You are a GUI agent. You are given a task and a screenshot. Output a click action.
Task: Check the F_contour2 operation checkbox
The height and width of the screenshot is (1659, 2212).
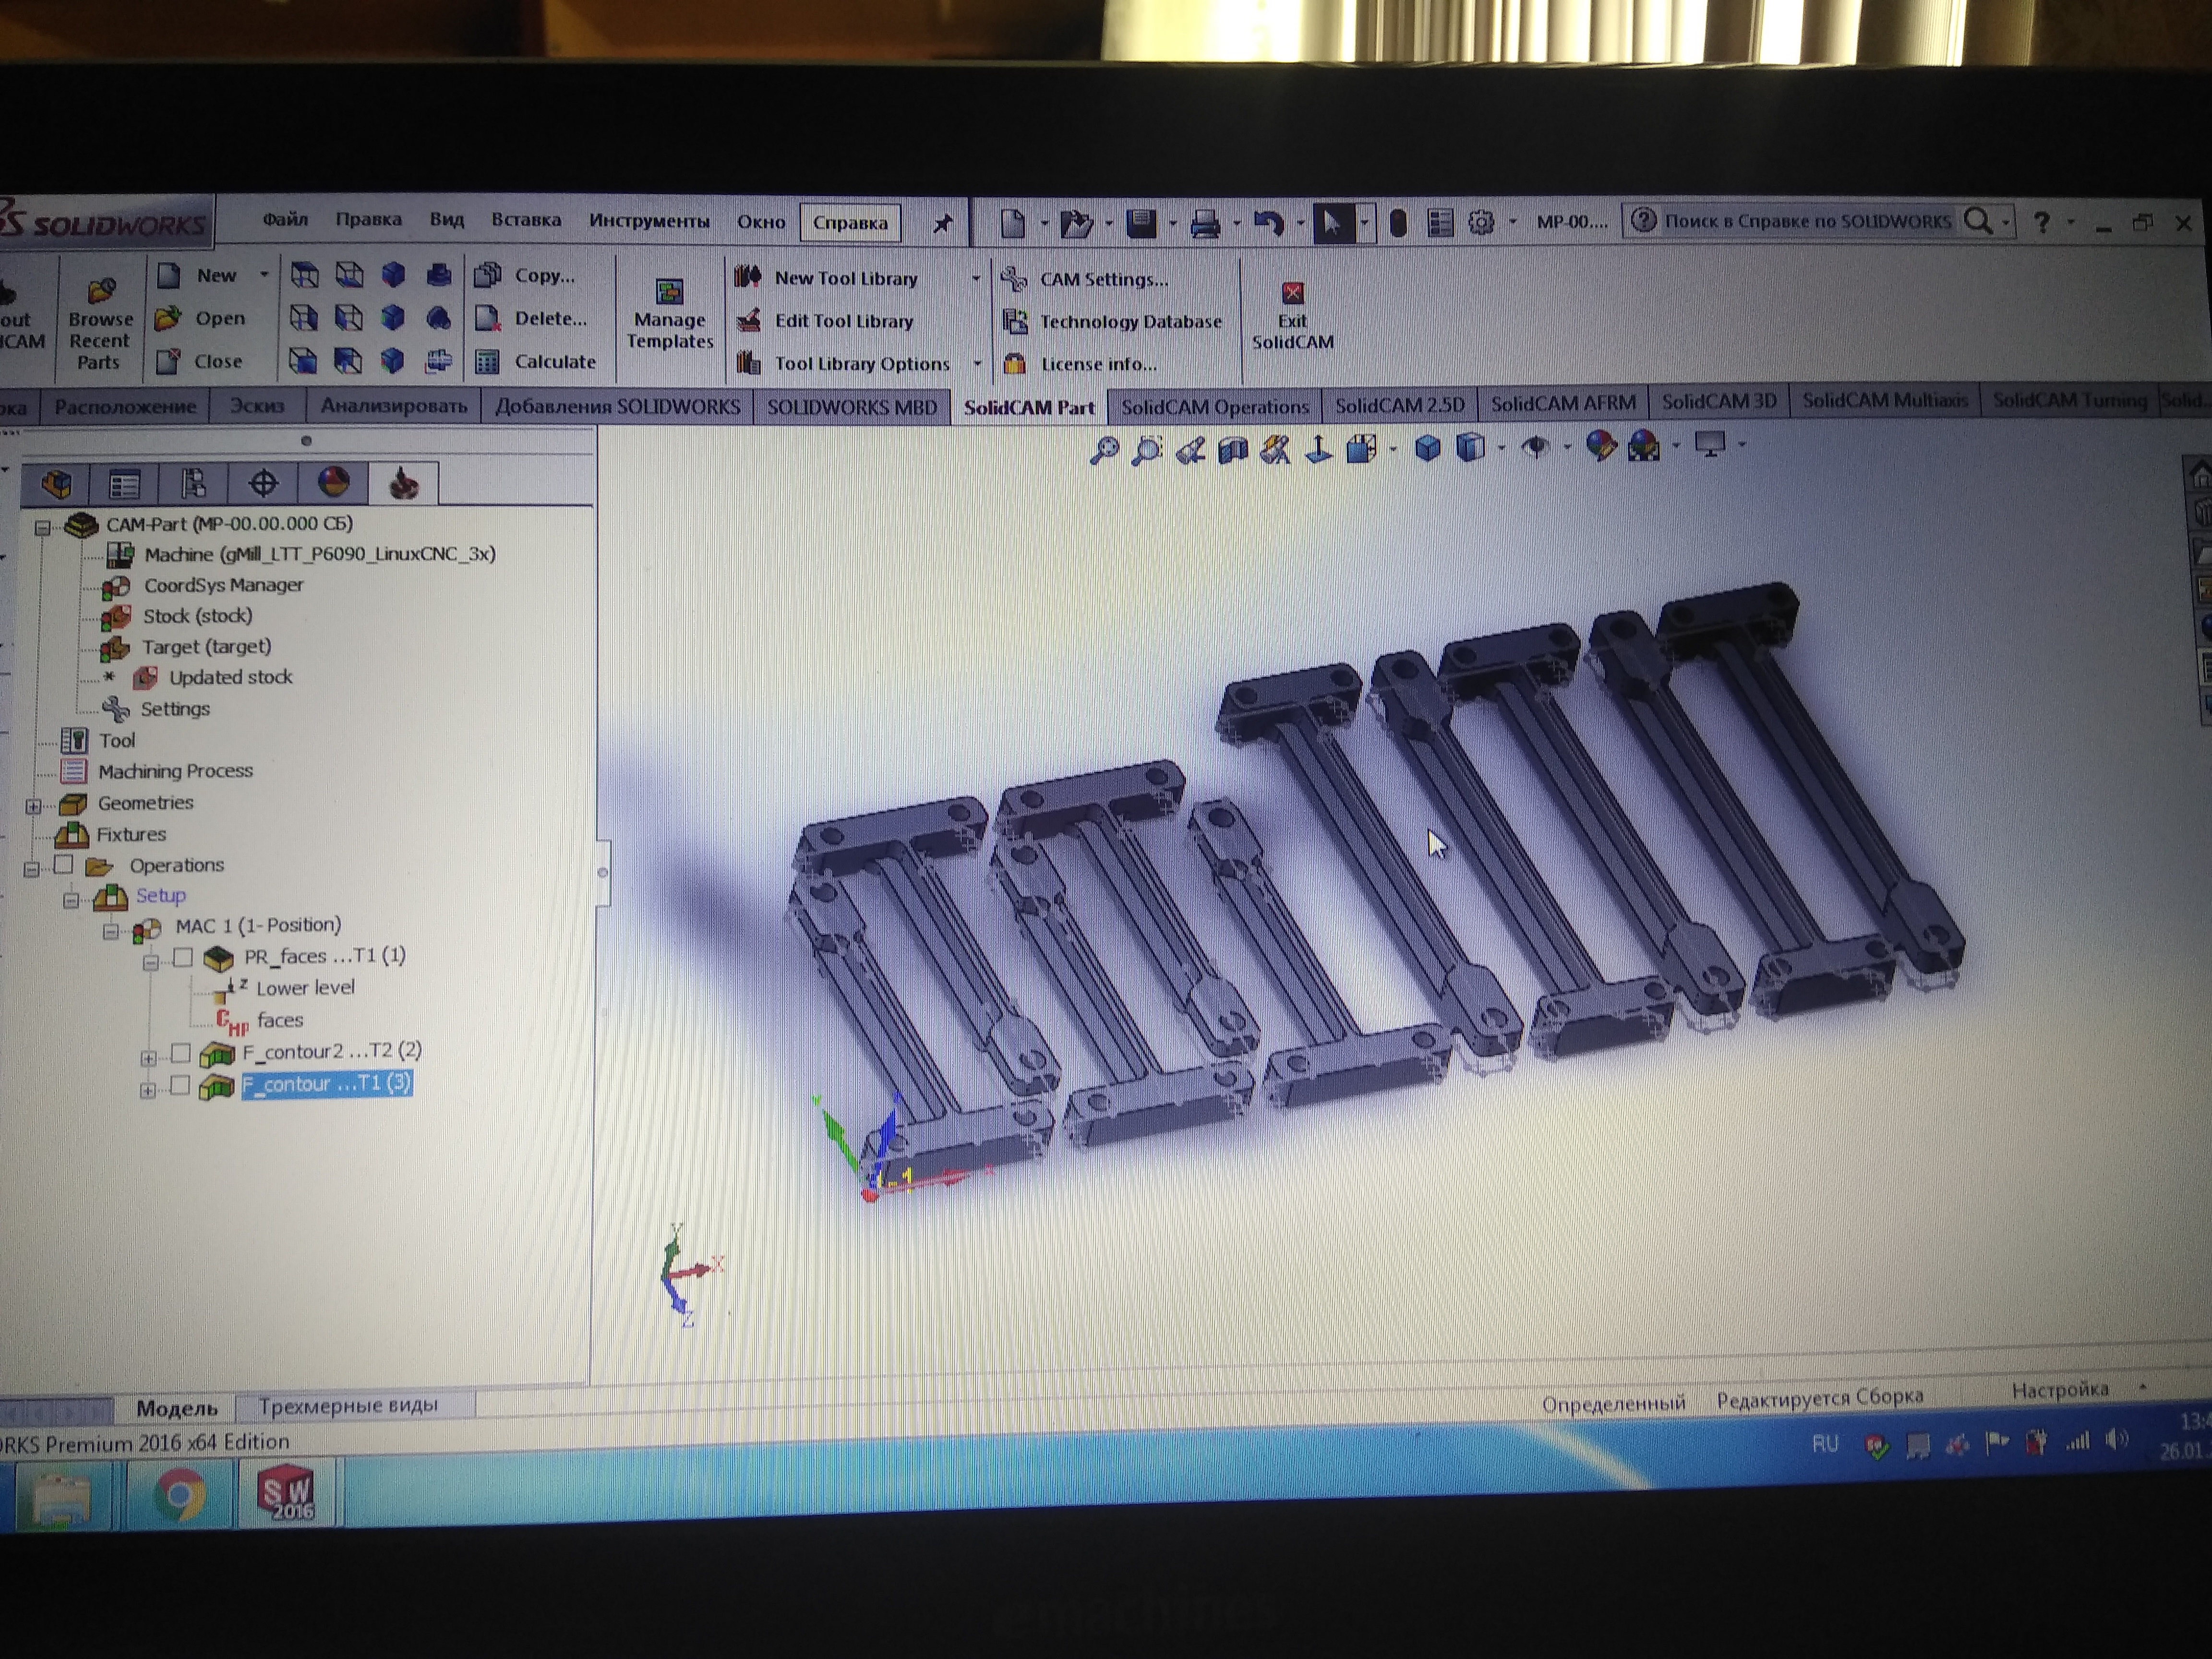pyautogui.click(x=181, y=1052)
